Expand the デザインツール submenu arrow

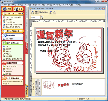click(23, 69)
